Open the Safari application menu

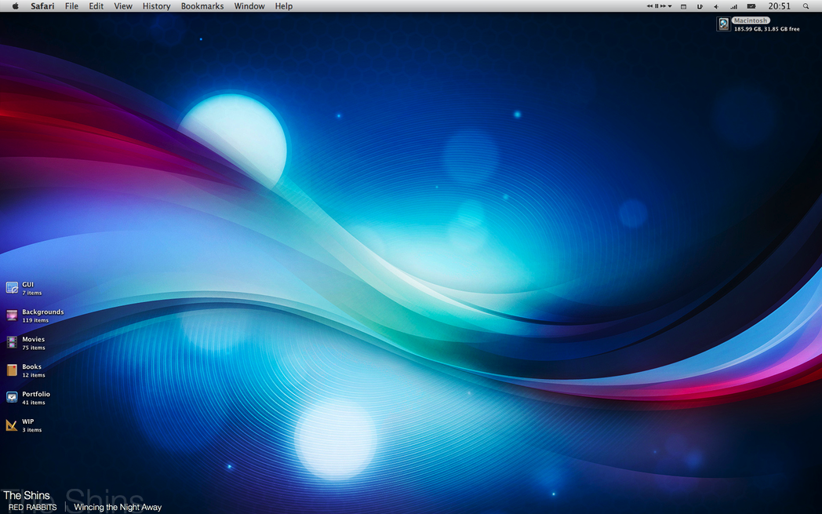tap(42, 6)
